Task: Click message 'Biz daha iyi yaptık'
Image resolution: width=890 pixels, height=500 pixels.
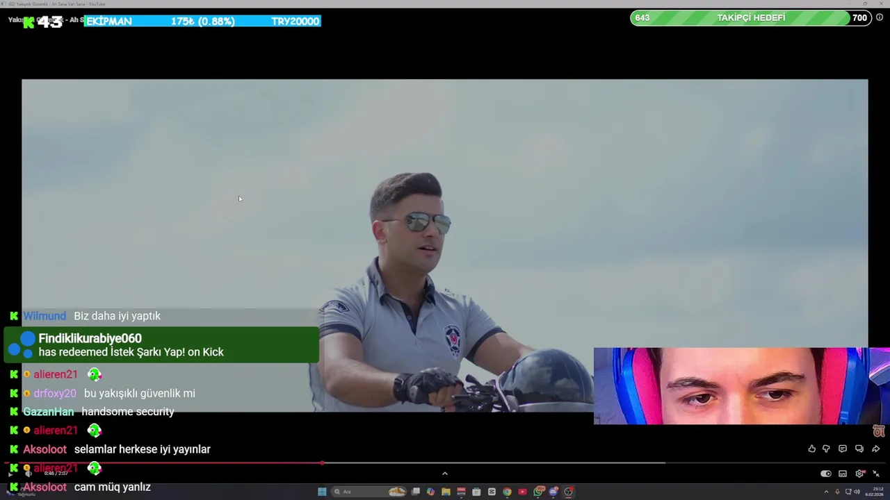Action: click(117, 316)
